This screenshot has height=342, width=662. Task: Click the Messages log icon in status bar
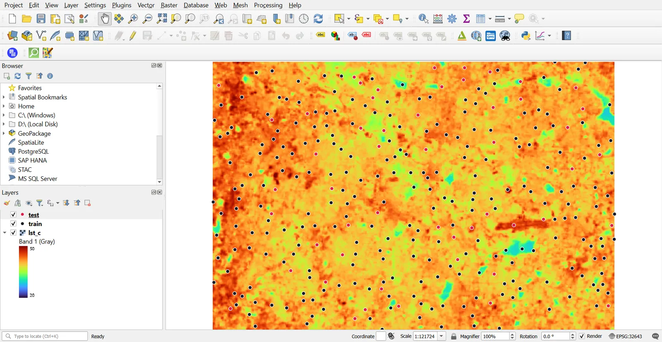coord(655,336)
